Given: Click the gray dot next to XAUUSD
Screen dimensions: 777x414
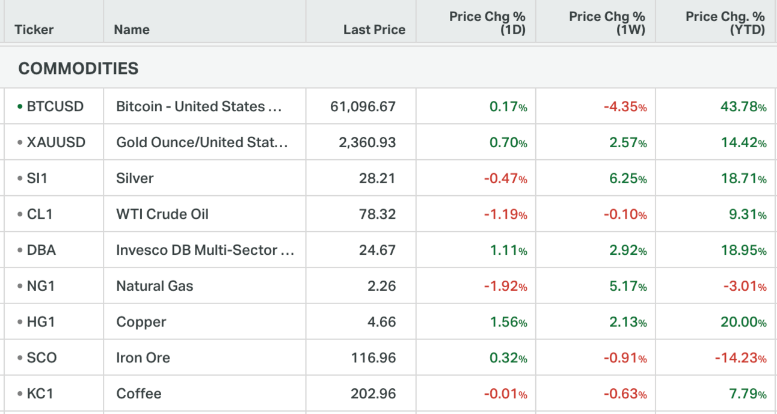Looking at the screenshot, I should pos(20,143).
